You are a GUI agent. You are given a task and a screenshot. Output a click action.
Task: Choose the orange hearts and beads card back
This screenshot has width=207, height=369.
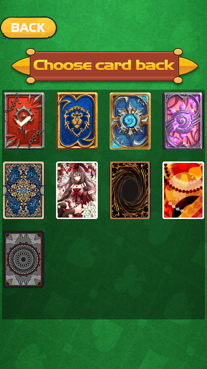click(183, 190)
